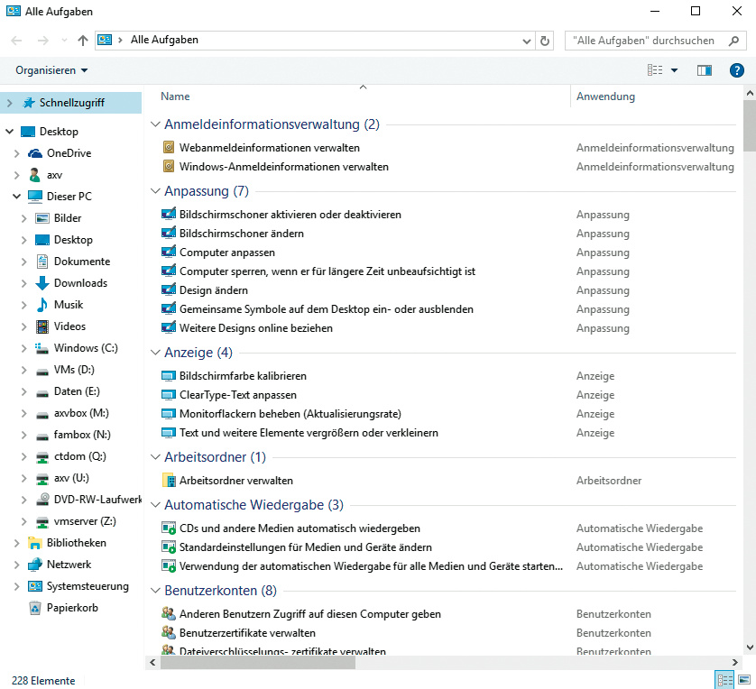The image size is (756, 689).
Task: Sort by the Anwendung column header
Action: pos(605,96)
